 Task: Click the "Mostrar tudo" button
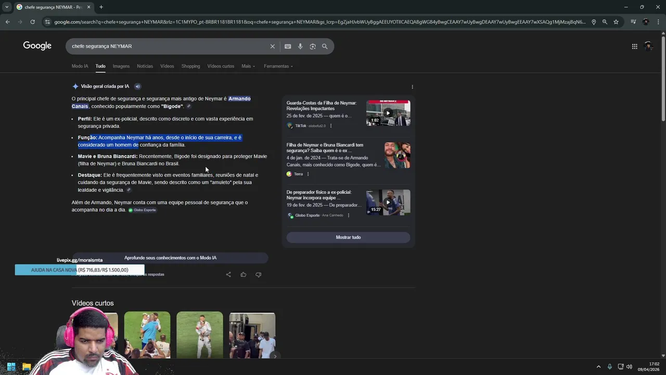[348, 238]
